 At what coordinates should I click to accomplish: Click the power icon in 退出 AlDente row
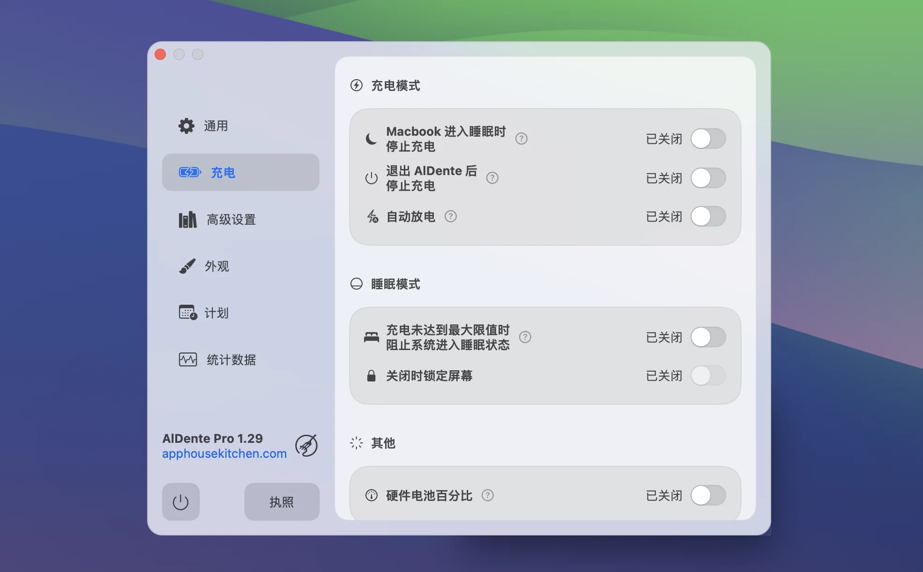[372, 178]
